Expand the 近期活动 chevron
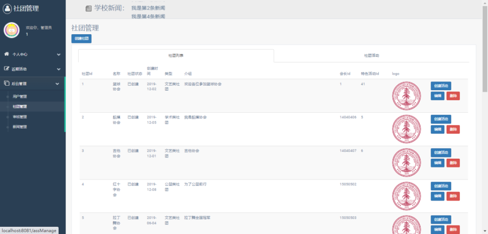The width and height of the screenshot is (488, 234). pos(58,69)
